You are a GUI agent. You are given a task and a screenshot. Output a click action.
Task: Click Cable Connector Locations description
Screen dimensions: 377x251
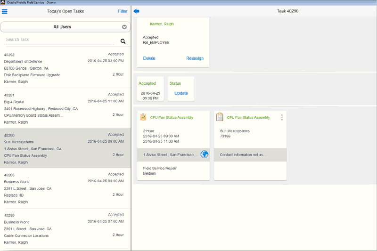26,235
